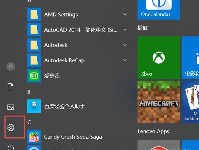Open the Settings gear icon
199x150 pixels.
tap(11, 128)
